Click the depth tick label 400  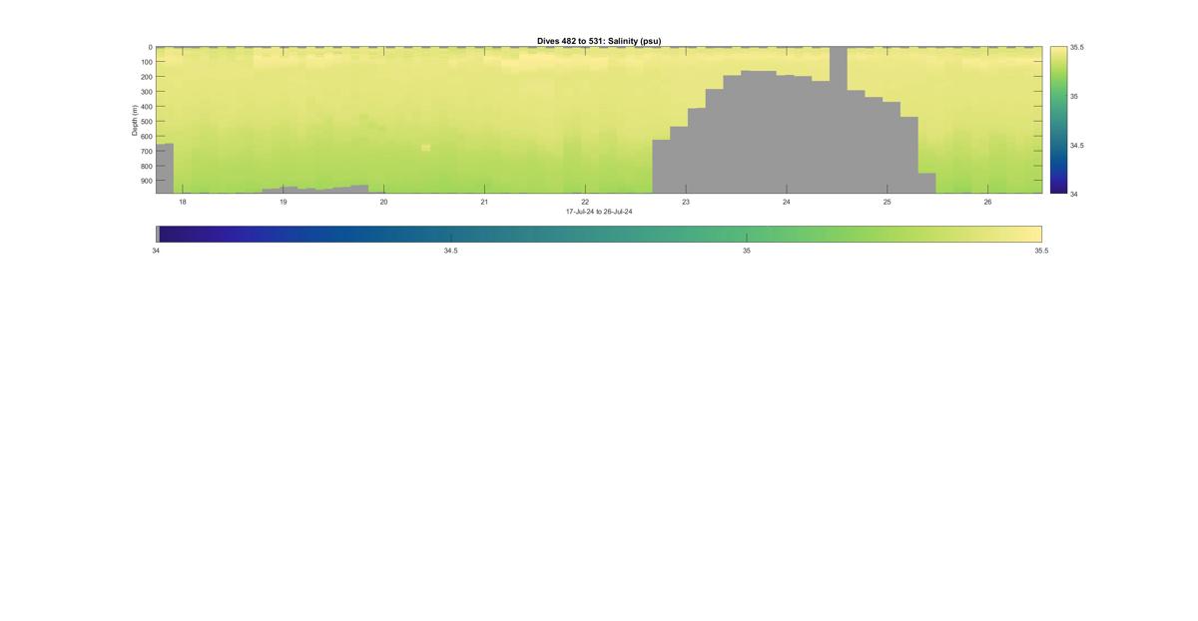(146, 107)
